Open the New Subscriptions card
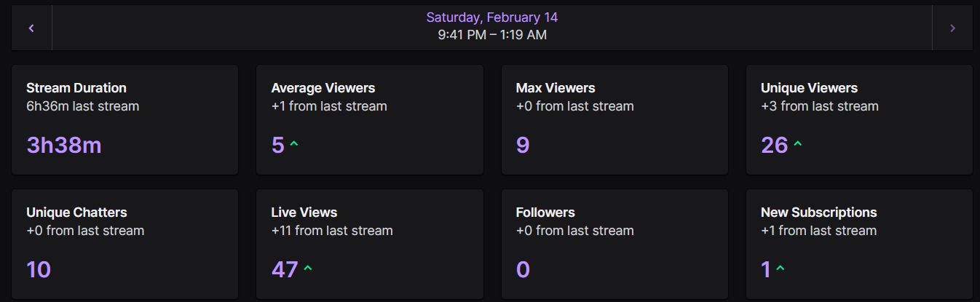The height and width of the screenshot is (302, 980). [859, 244]
